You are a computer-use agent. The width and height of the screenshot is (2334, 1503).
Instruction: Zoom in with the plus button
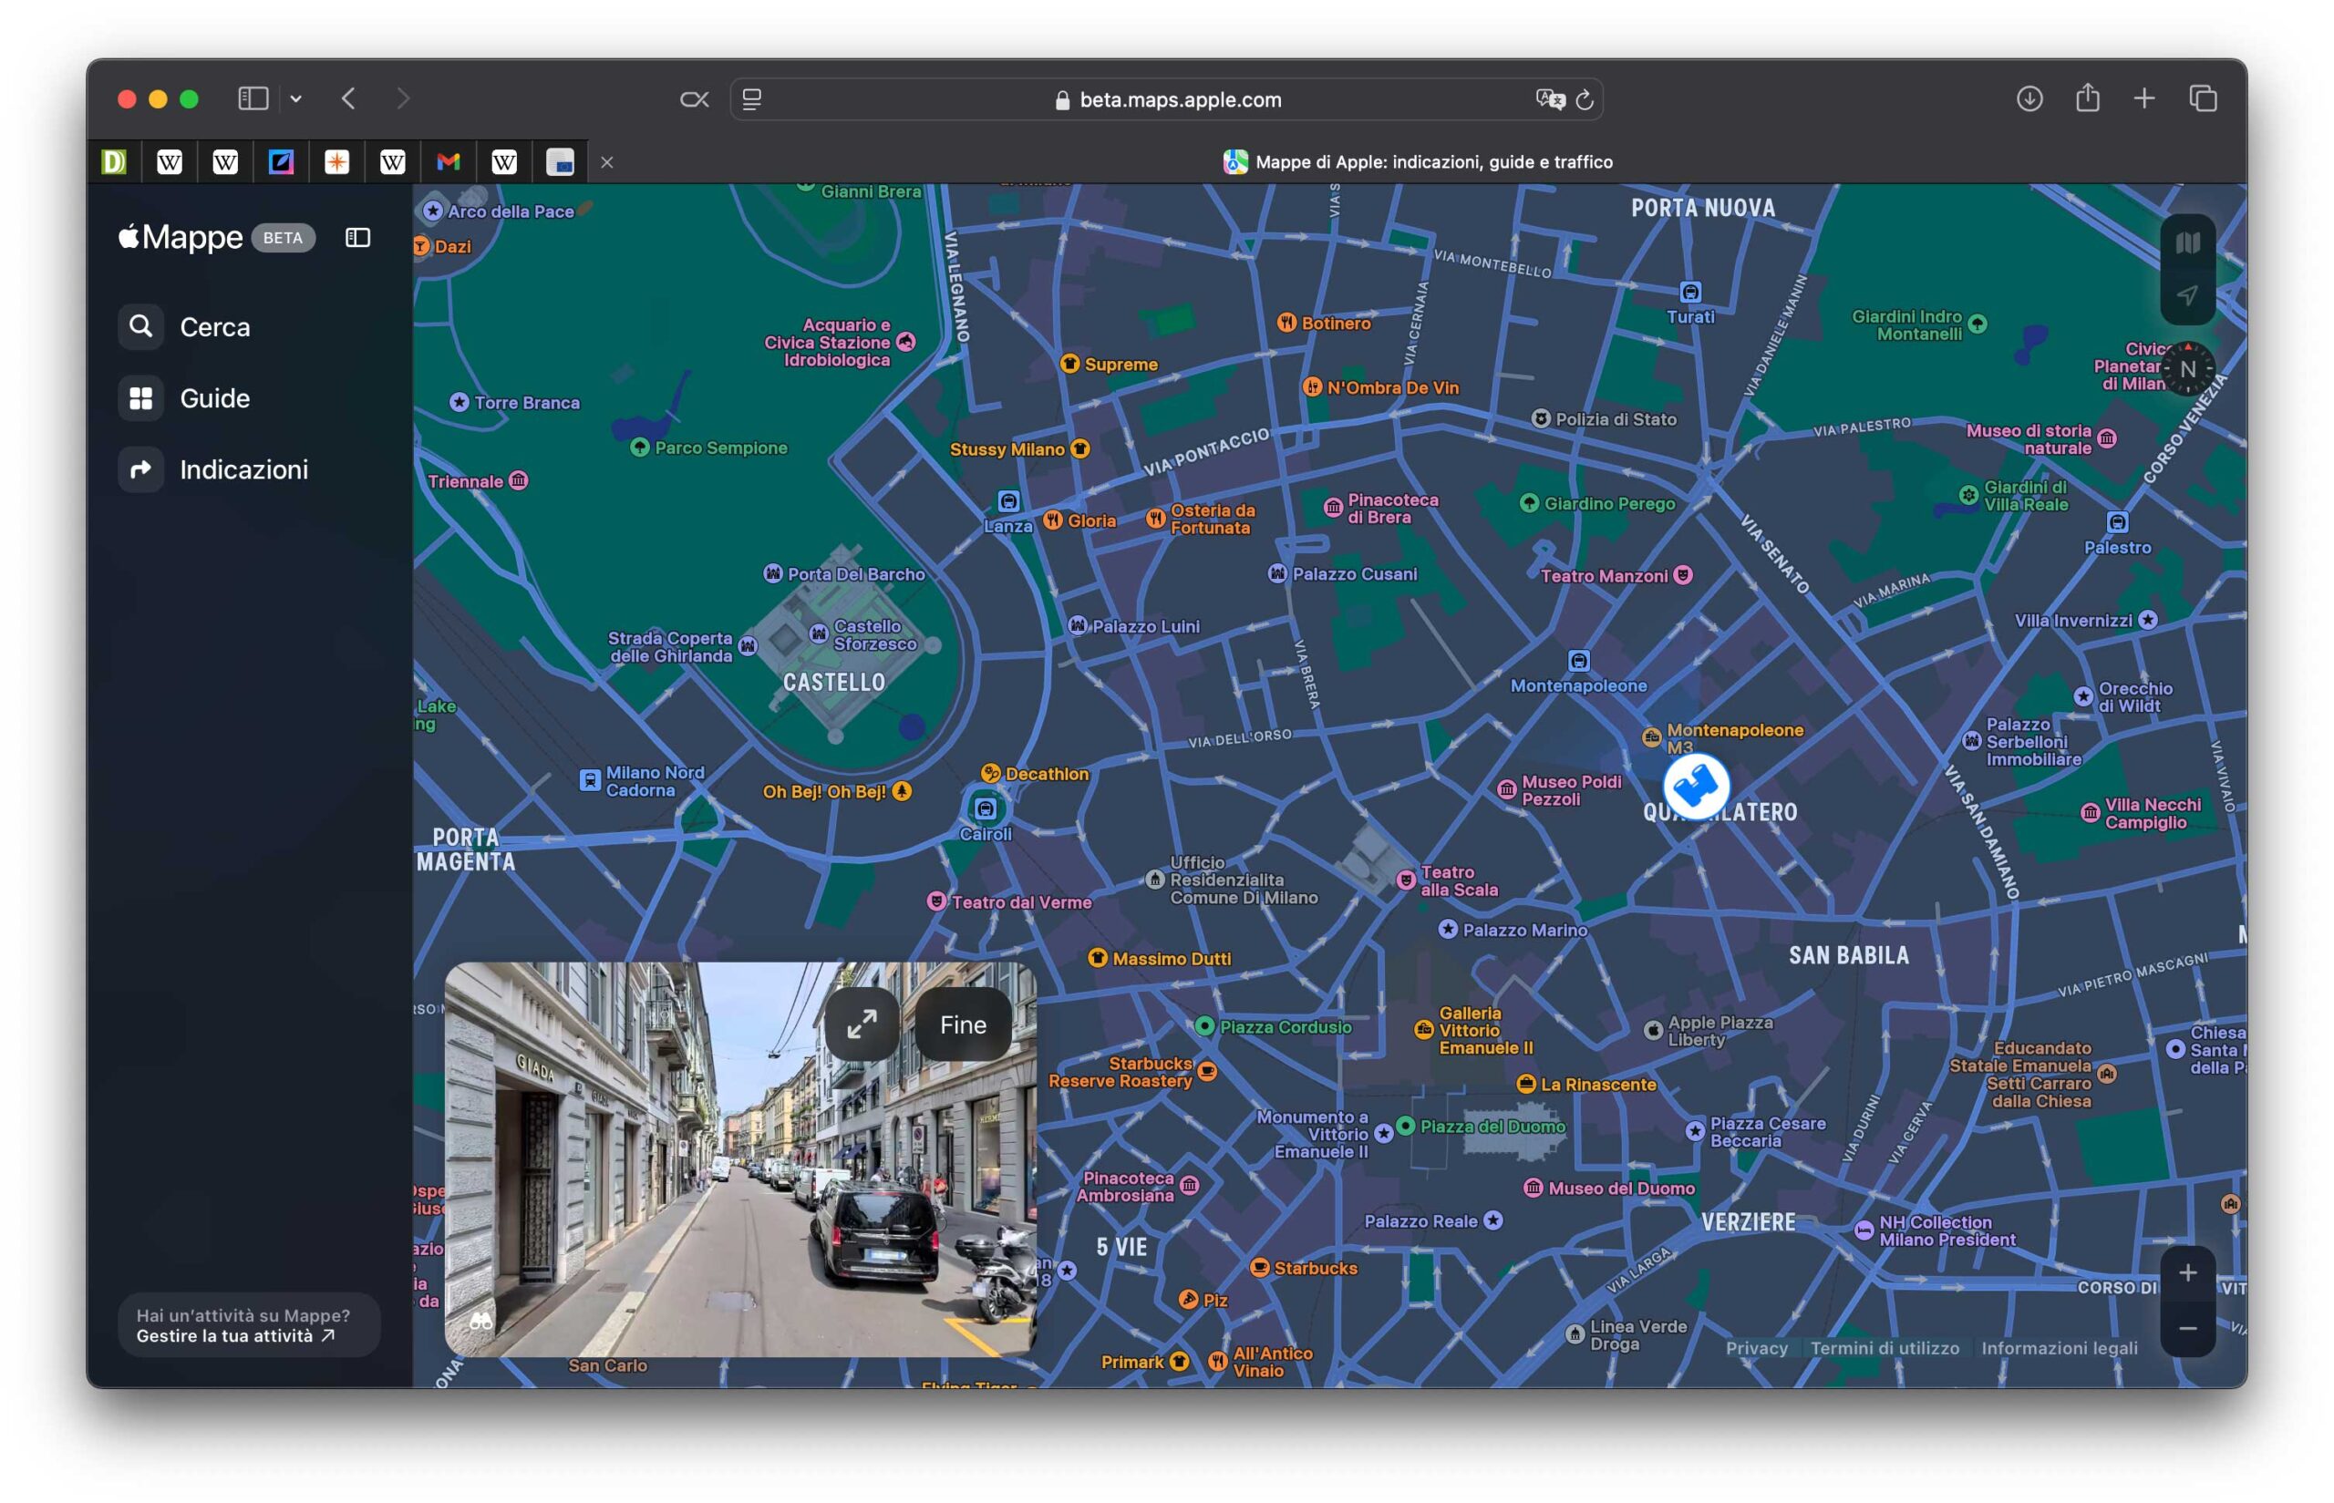click(x=2186, y=1272)
